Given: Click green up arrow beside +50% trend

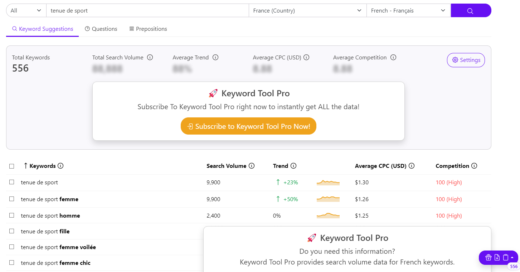Looking at the screenshot, I should [x=278, y=199].
